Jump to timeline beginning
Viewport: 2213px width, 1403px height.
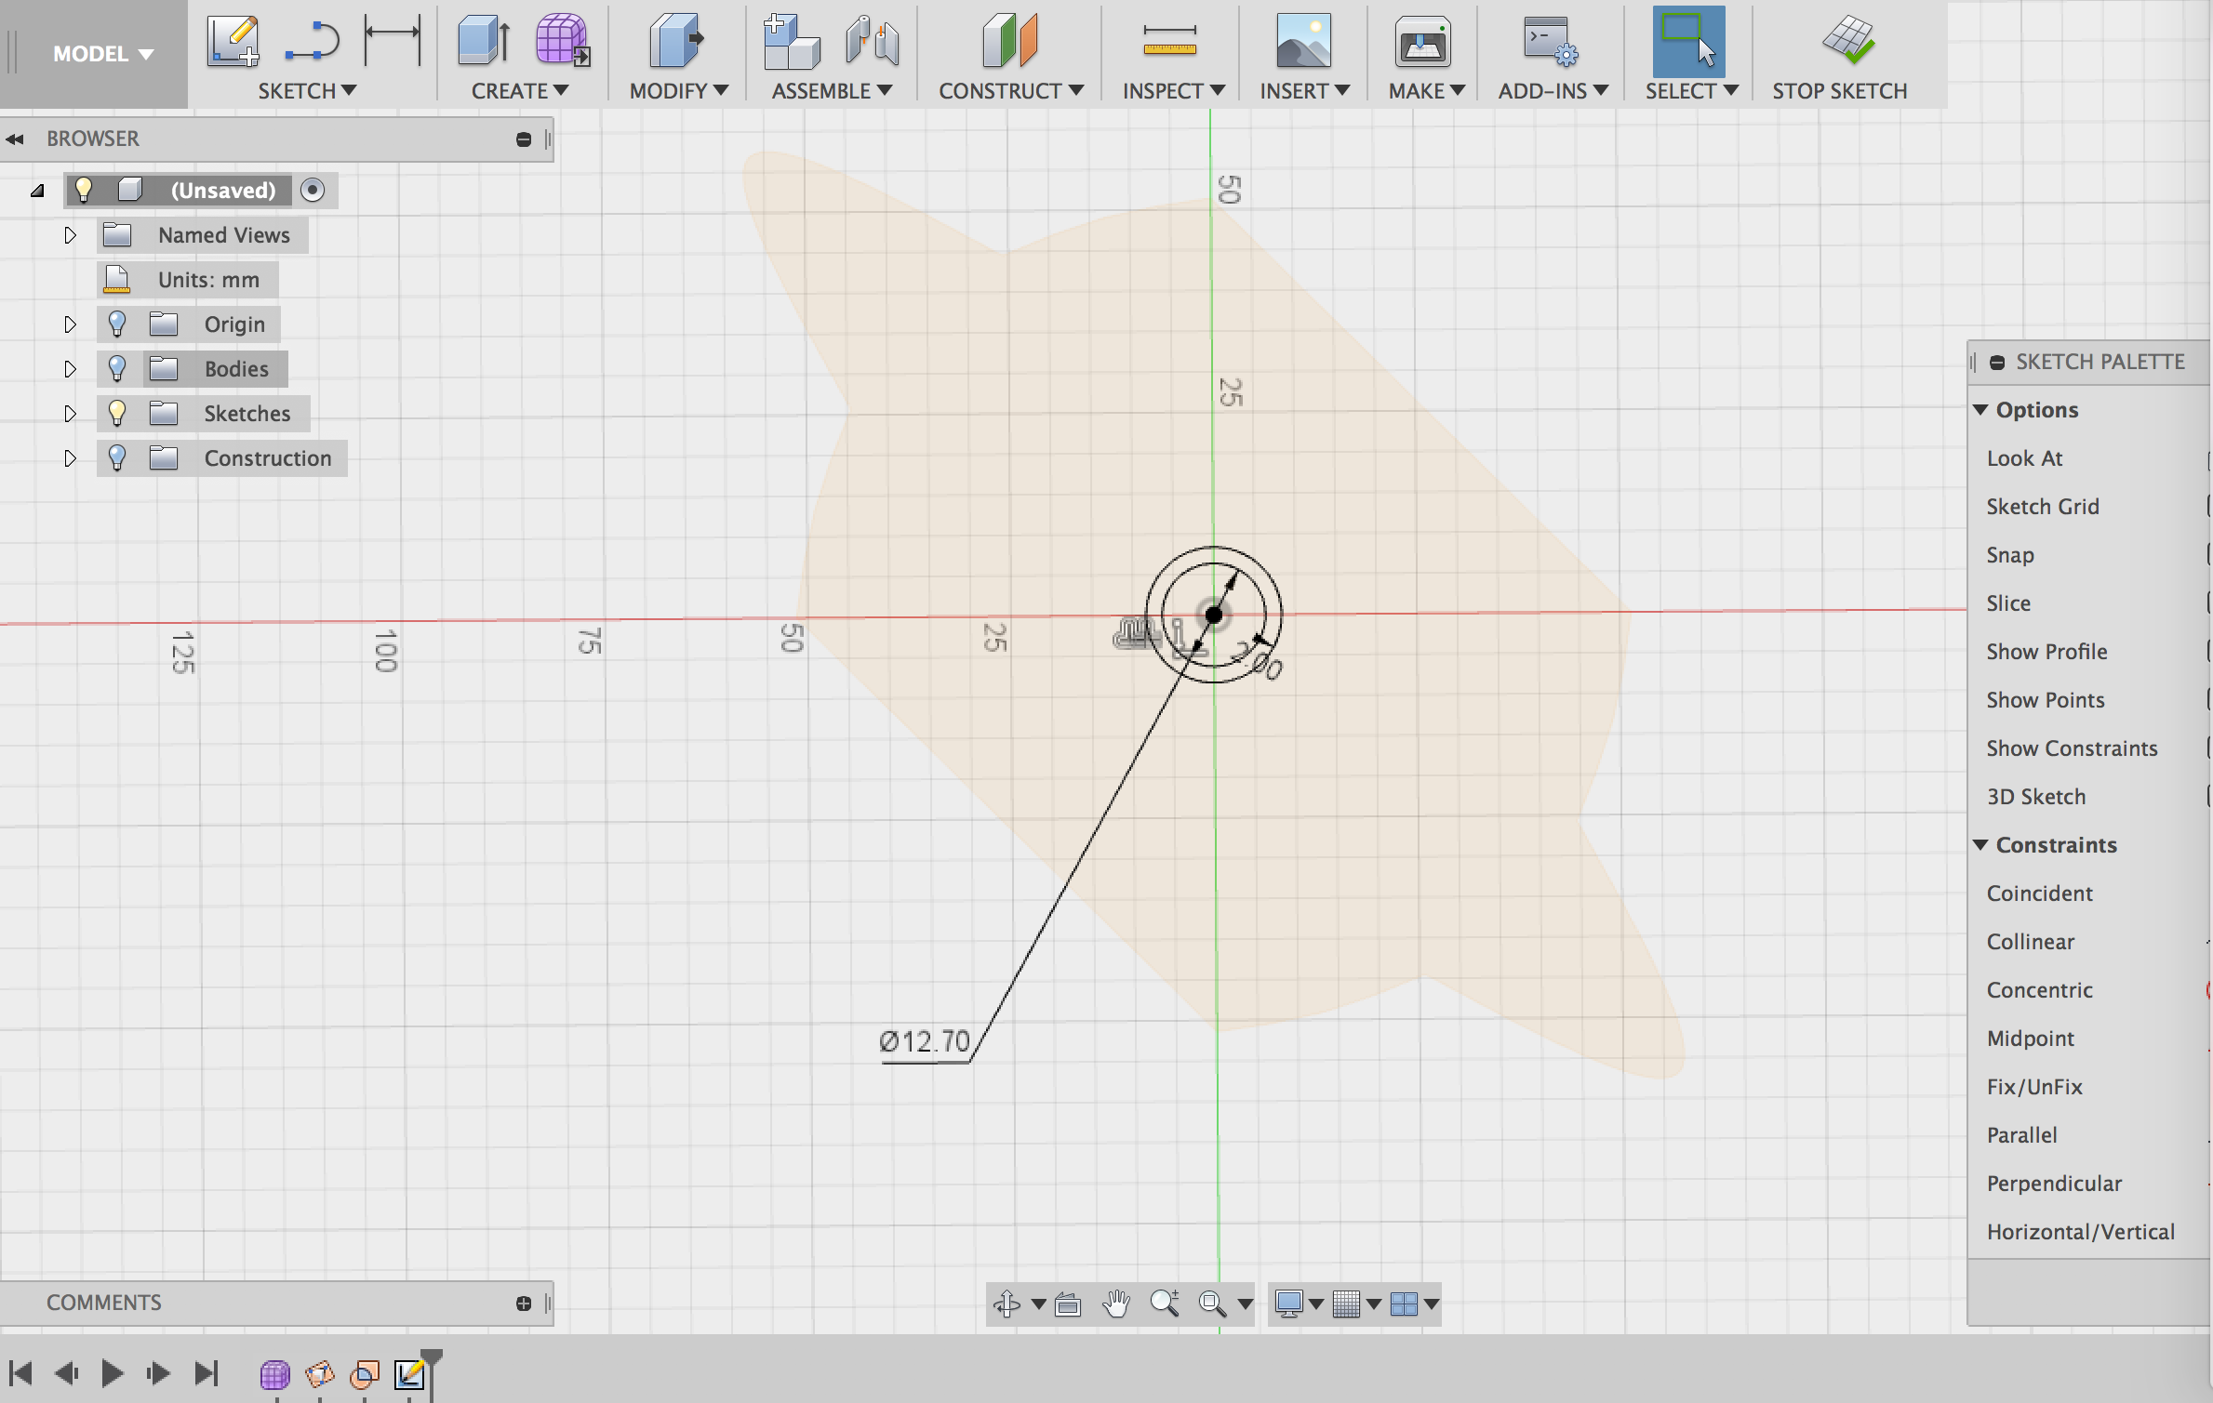[20, 1373]
